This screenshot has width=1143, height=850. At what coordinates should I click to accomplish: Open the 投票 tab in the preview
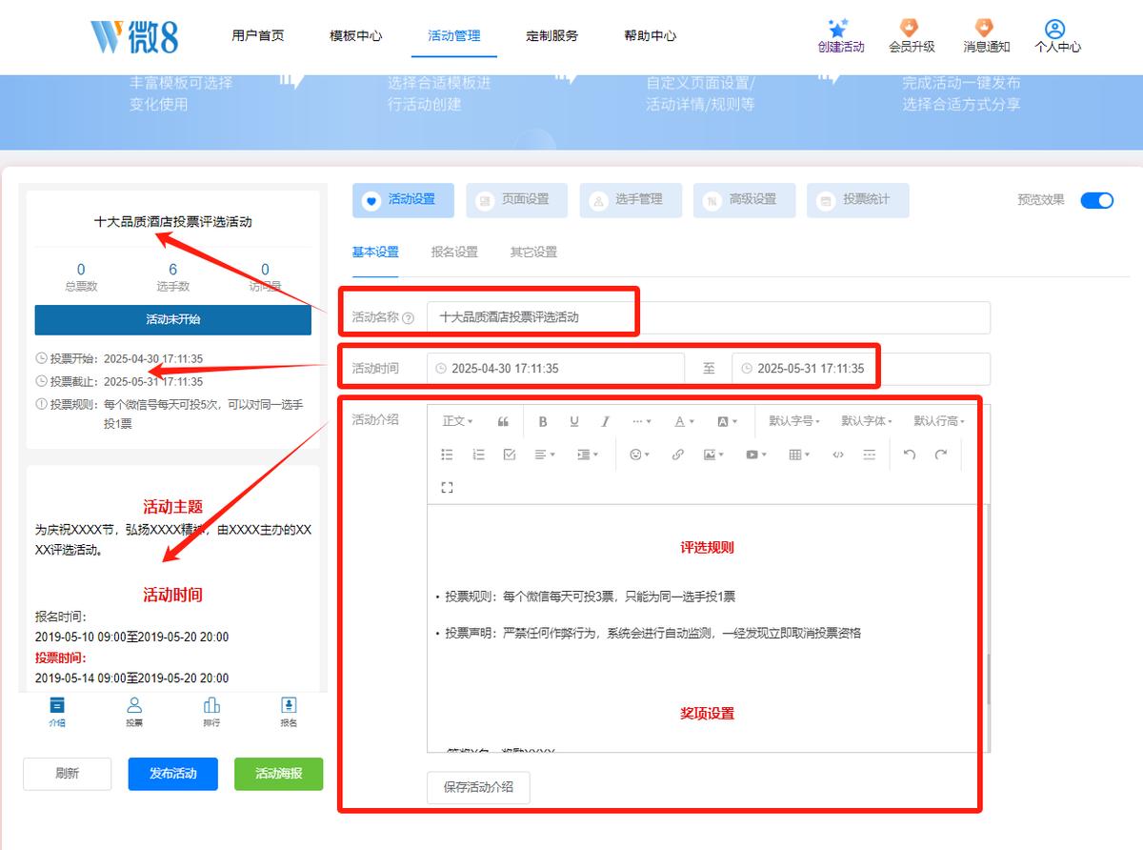click(134, 712)
